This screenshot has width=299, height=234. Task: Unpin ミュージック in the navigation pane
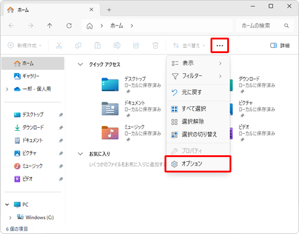pyautogui.click(x=61, y=166)
